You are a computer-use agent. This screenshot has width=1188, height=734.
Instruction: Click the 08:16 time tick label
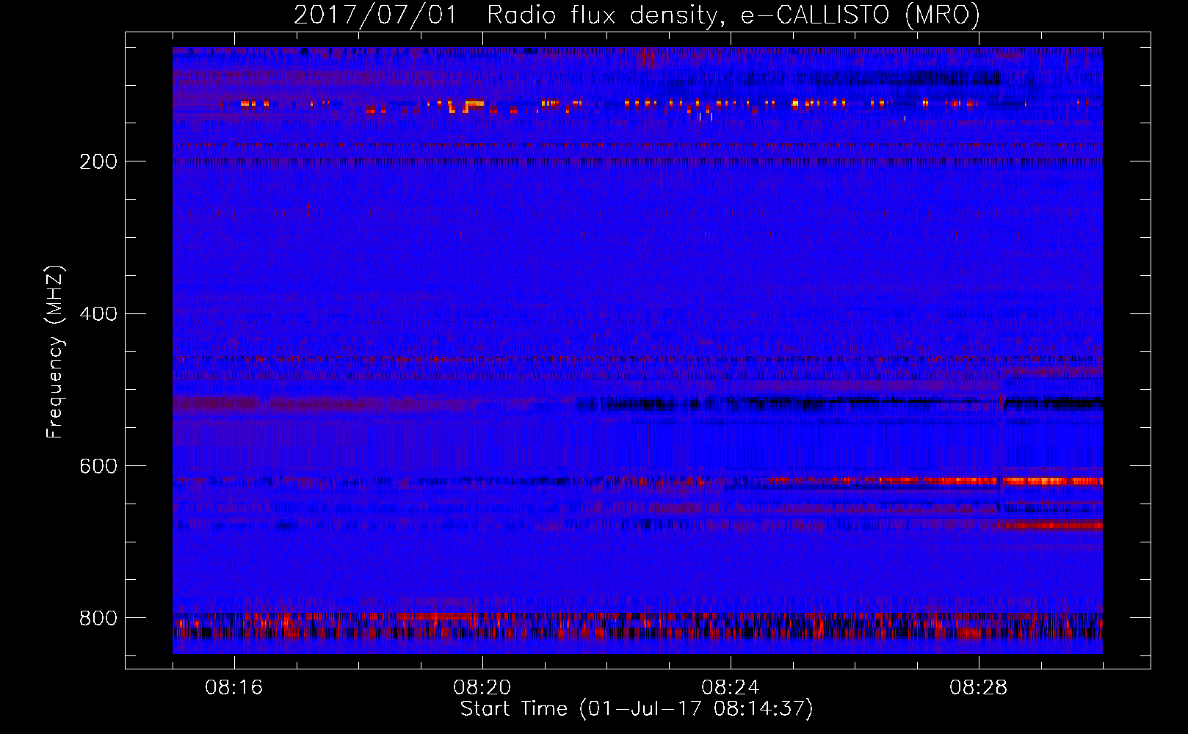click(234, 688)
